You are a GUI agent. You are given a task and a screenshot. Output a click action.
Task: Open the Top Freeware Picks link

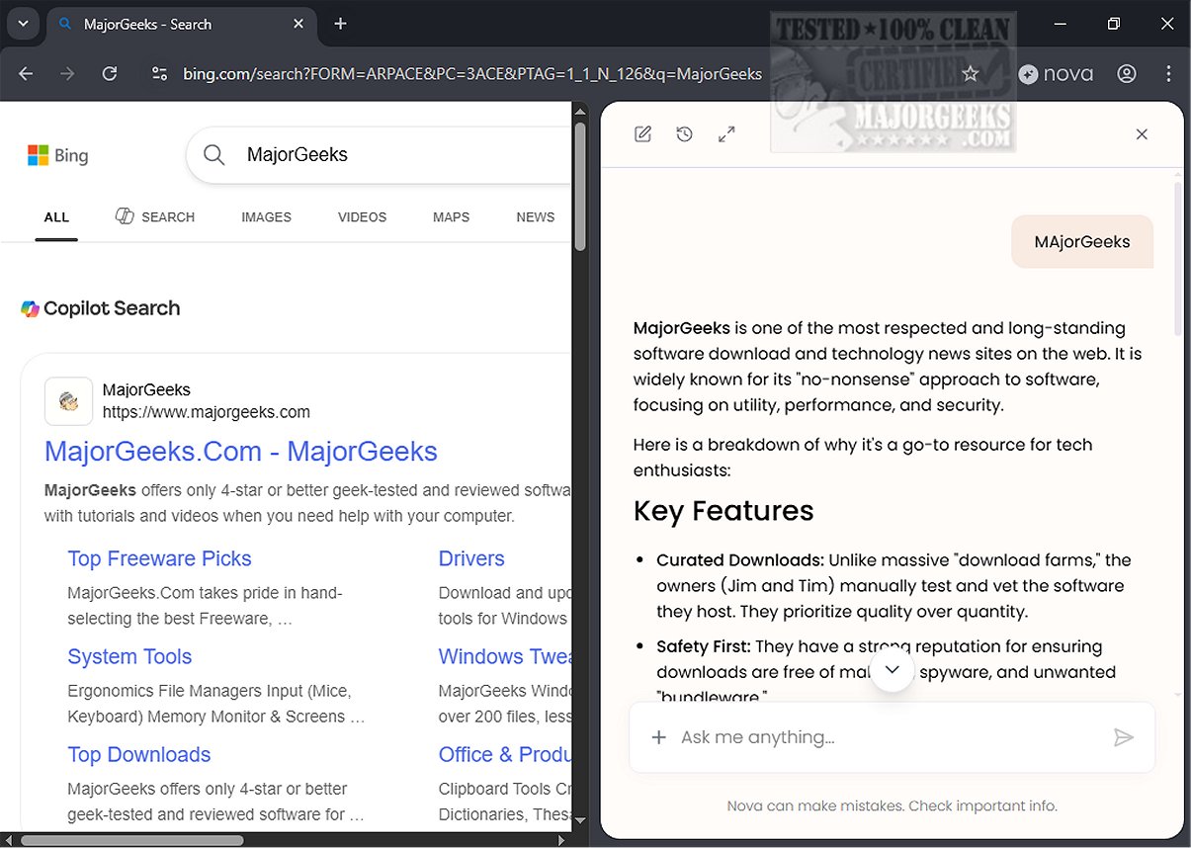(159, 558)
